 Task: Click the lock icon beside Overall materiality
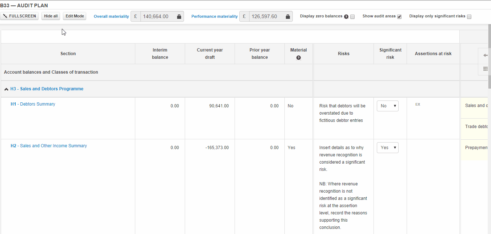click(x=179, y=16)
